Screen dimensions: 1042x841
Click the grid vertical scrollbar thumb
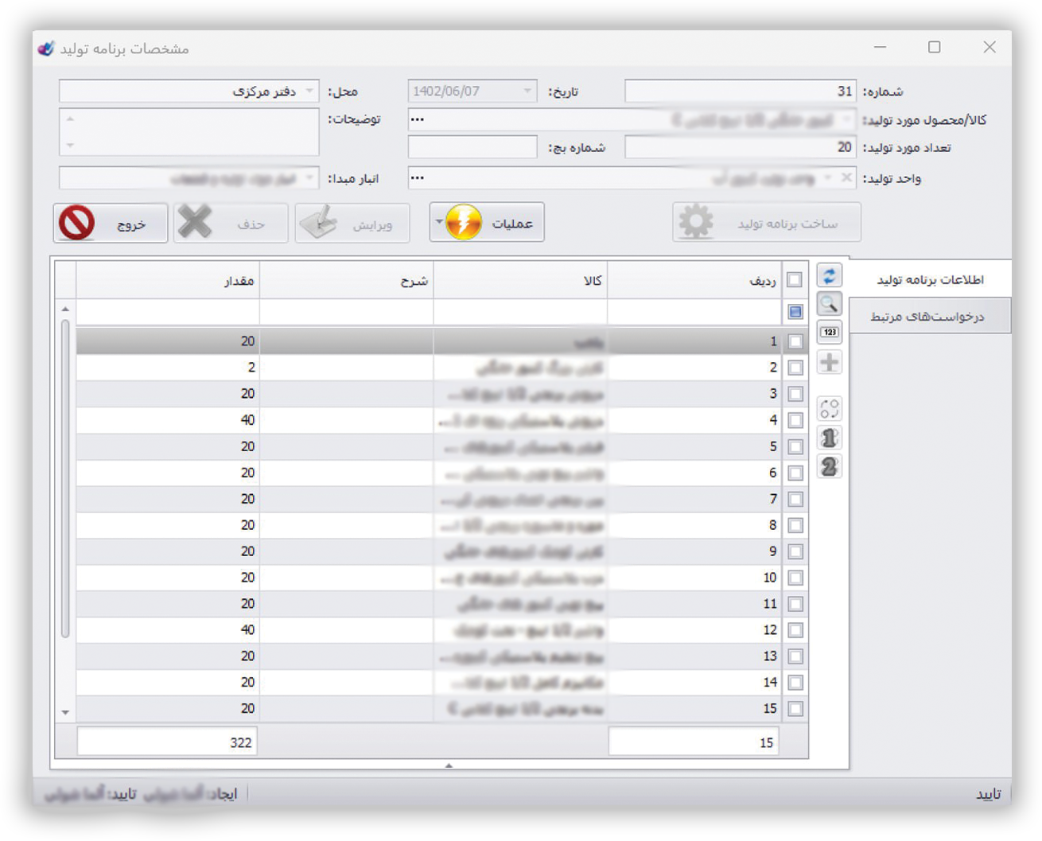(x=65, y=478)
